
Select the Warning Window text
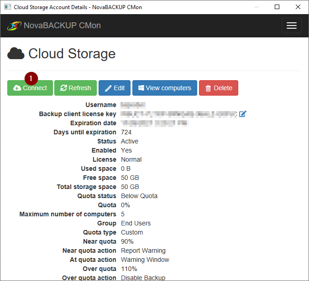145,260
